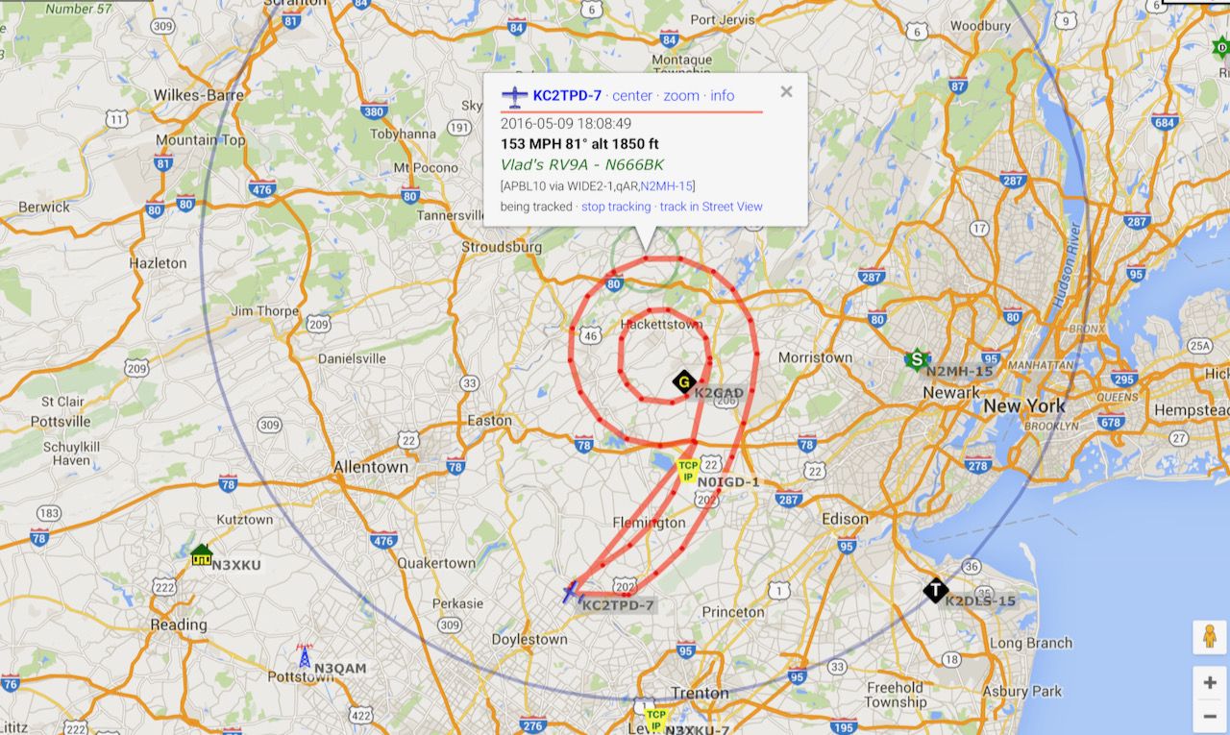Close the KC2TPD-7 info popup
Screen dimensions: 1230x735
click(x=786, y=91)
